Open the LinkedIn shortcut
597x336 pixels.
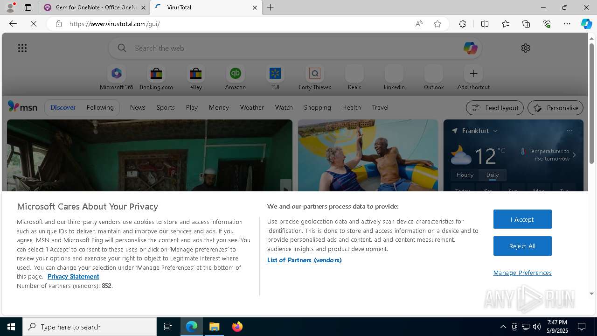tap(394, 77)
